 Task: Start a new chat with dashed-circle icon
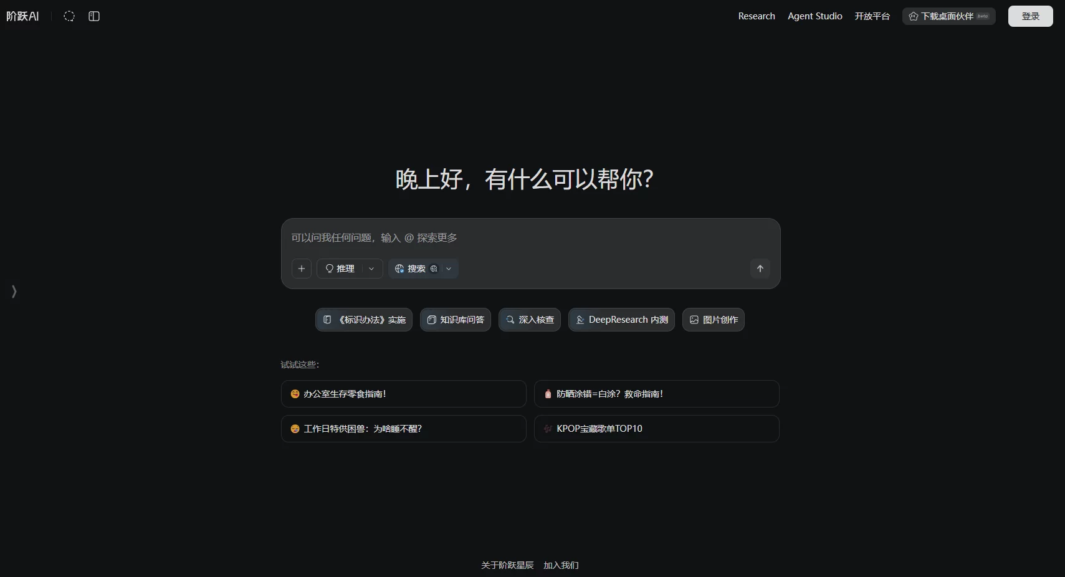[69, 16]
